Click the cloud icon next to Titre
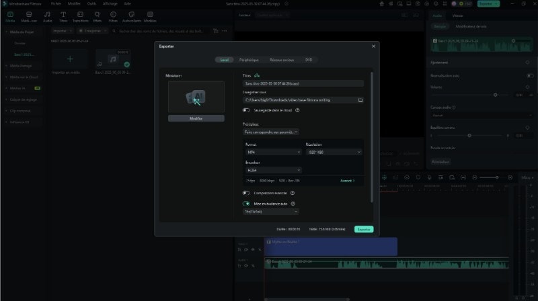Viewport: 538px width, 301px height. point(257,75)
